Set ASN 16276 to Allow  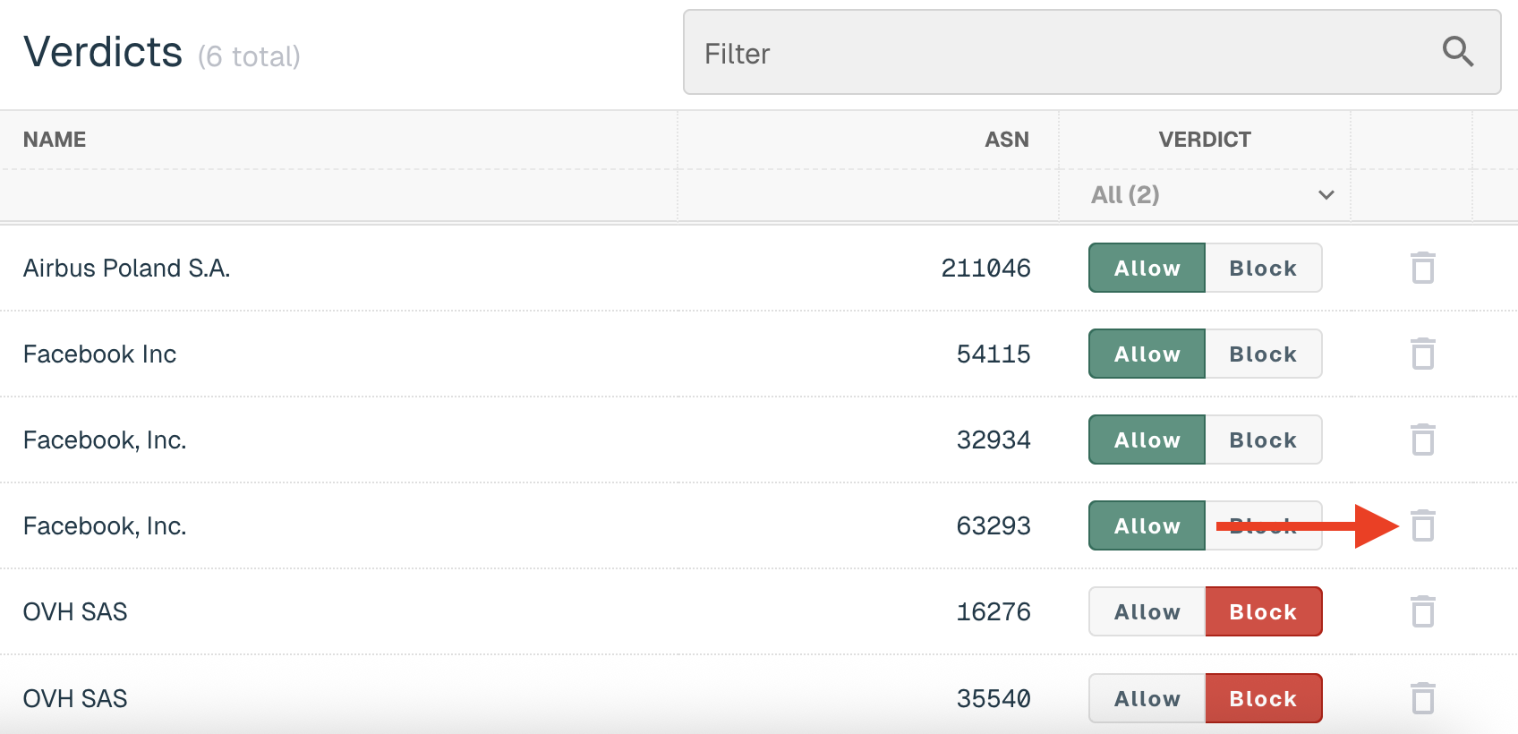(1147, 611)
